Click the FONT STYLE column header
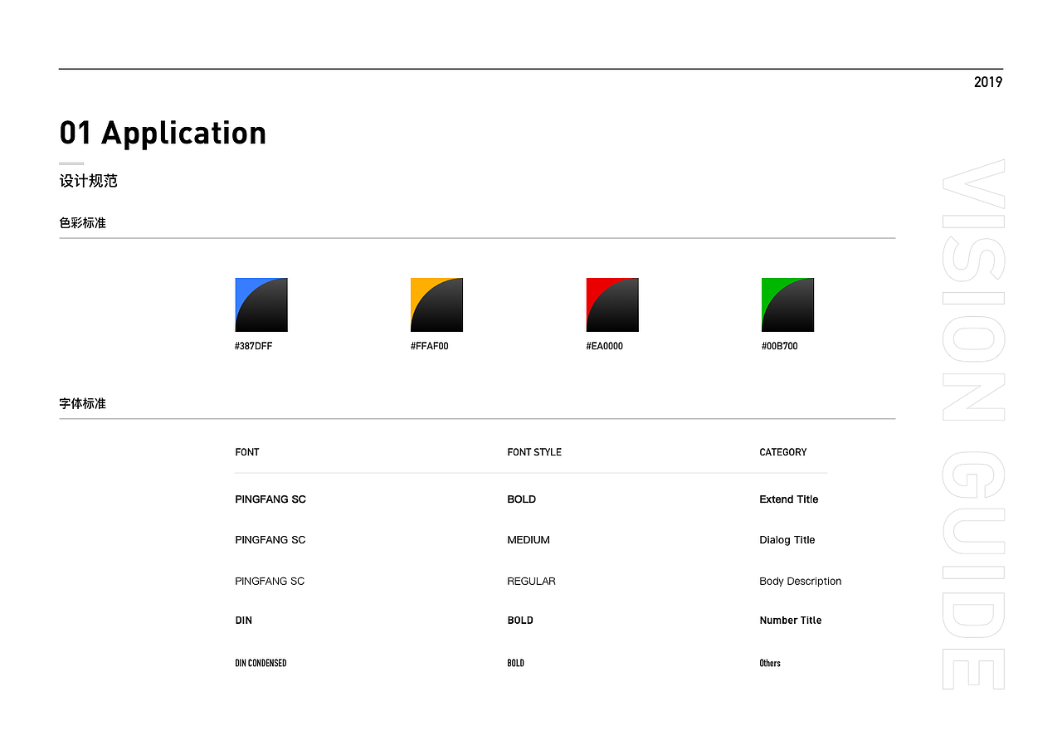The height and width of the screenshot is (755, 1062). (x=534, y=452)
